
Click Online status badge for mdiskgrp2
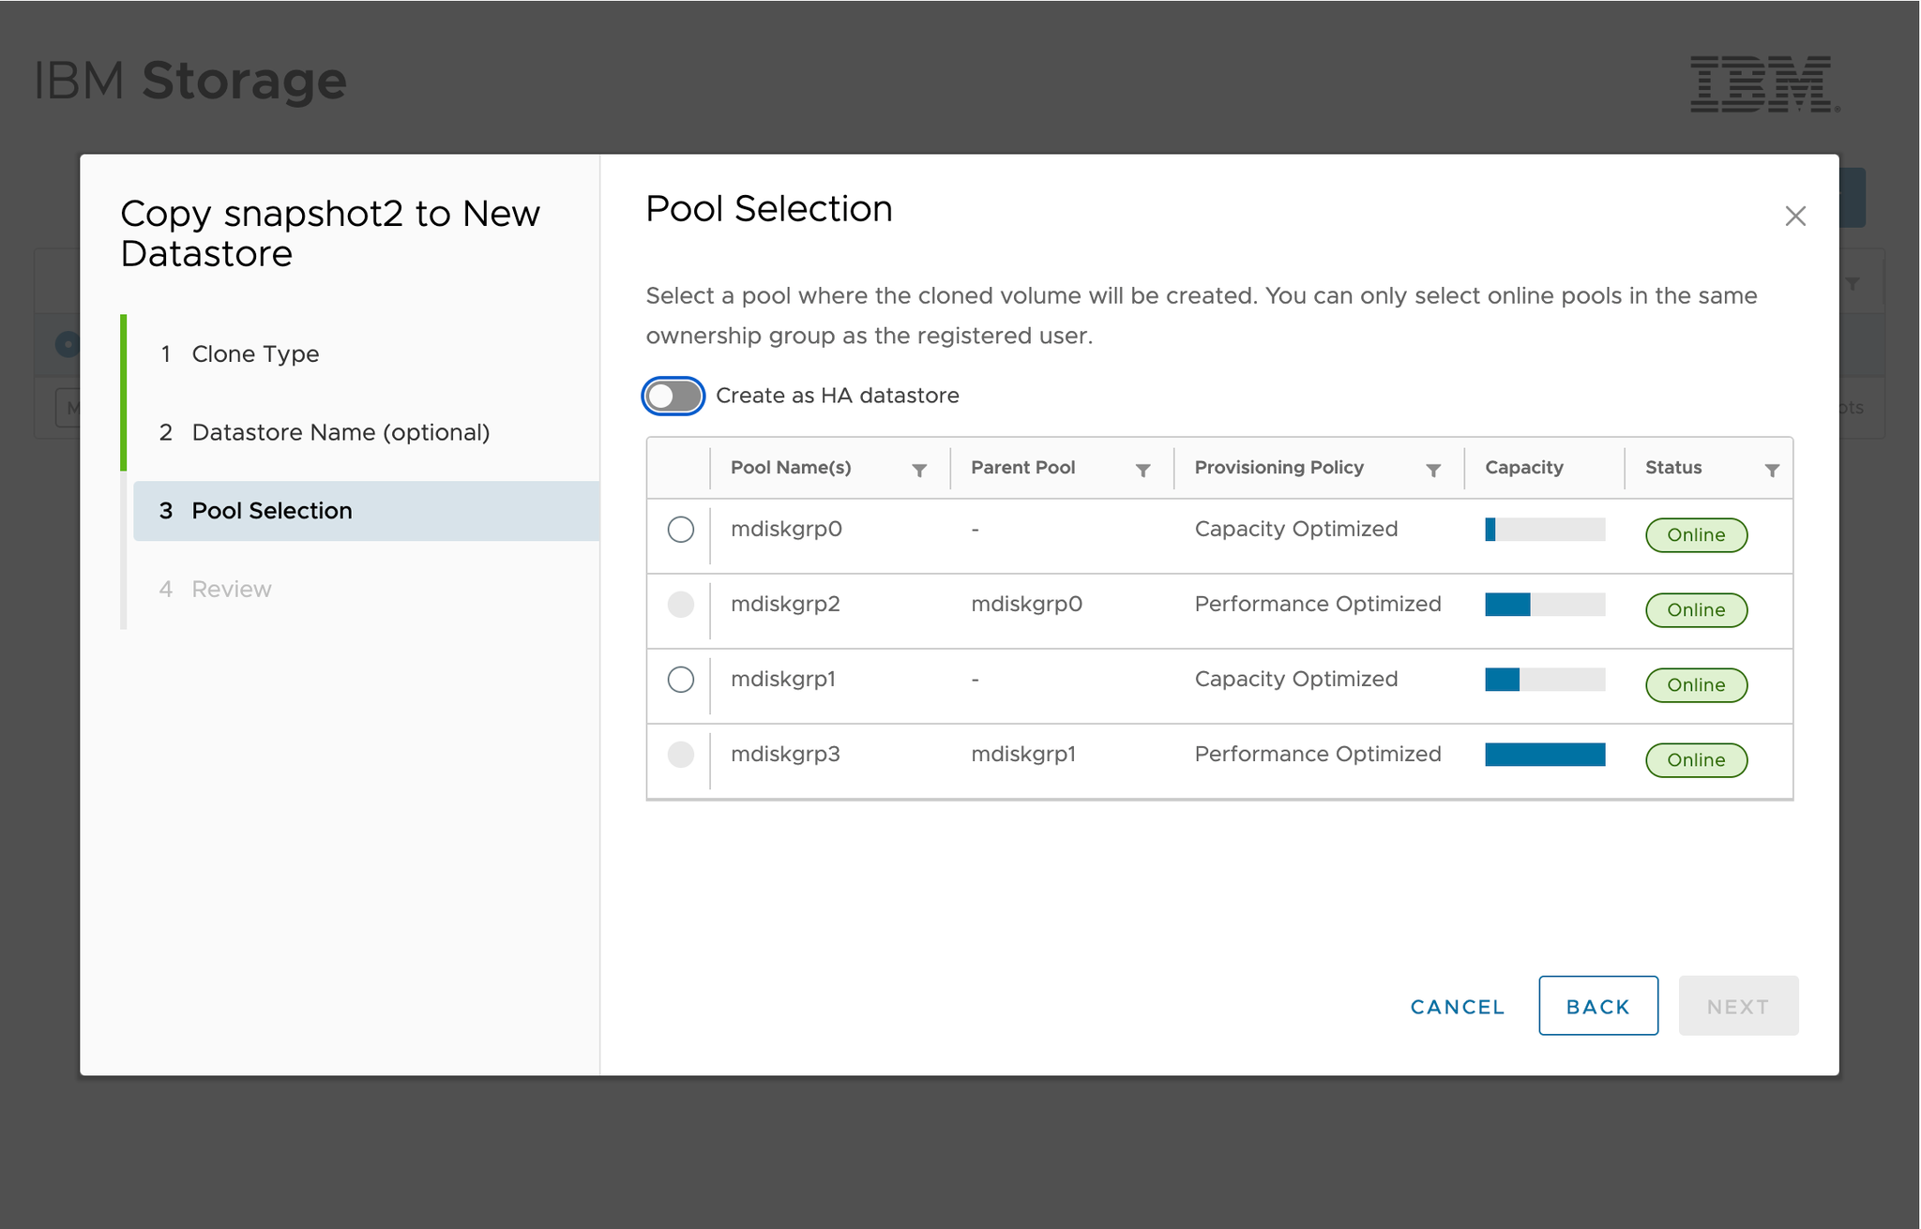point(1696,610)
